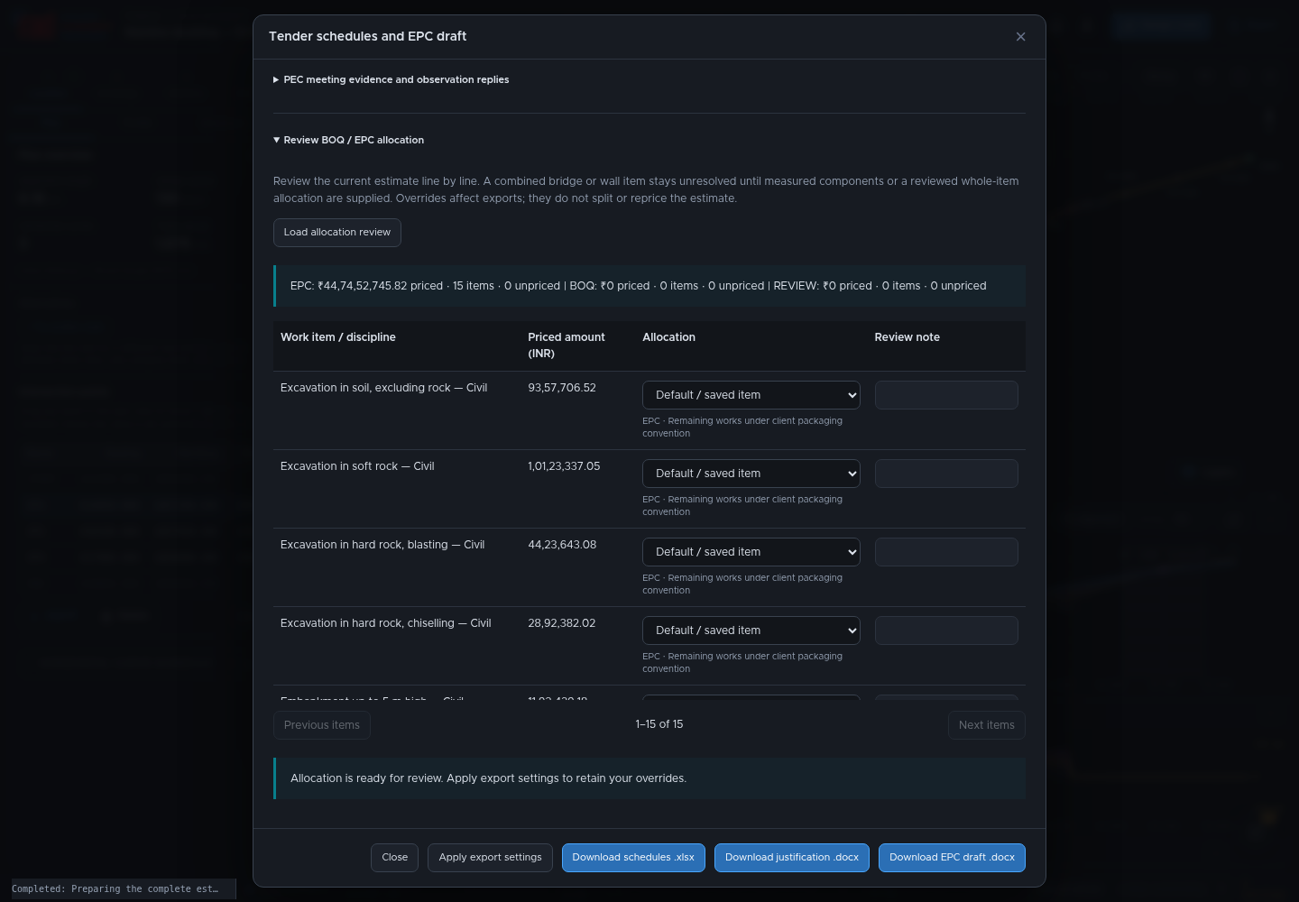Image resolution: width=1299 pixels, height=902 pixels.
Task: Select the 'Work item / discipline' column header
Action: click(338, 337)
